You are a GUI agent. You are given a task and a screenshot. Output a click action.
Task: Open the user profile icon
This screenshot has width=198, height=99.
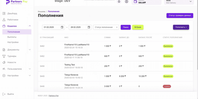click(126, 1)
